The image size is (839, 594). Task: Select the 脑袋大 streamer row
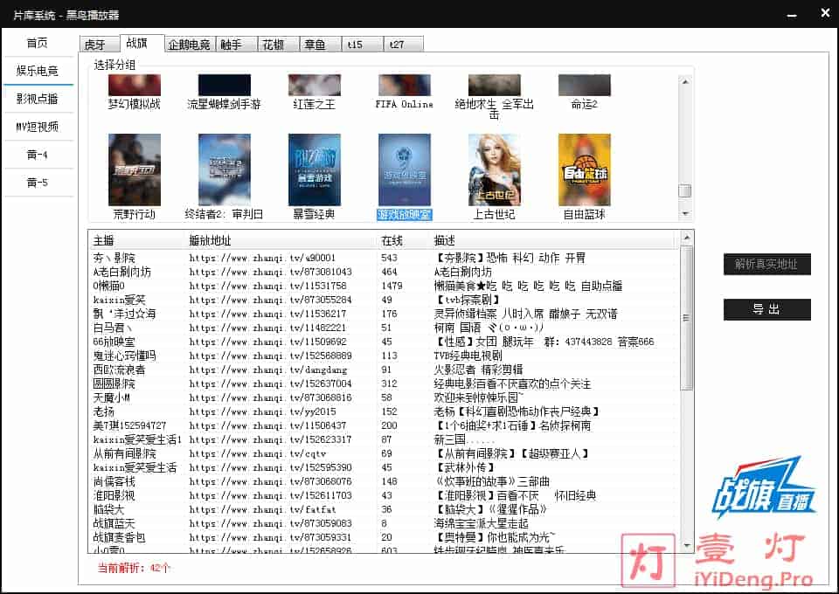coord(385,509)
